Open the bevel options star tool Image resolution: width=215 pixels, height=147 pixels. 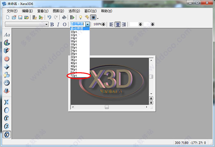click(x=7, y=67)
